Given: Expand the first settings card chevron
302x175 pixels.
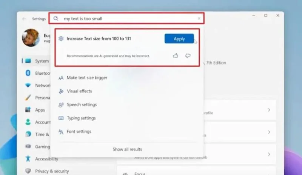Looking at the screenshot, I should 269,110.
